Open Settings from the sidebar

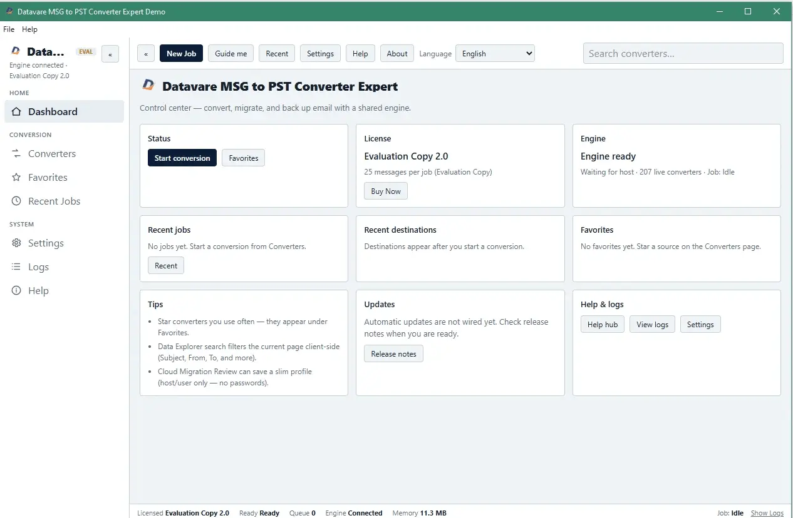(x=64, y=243)
